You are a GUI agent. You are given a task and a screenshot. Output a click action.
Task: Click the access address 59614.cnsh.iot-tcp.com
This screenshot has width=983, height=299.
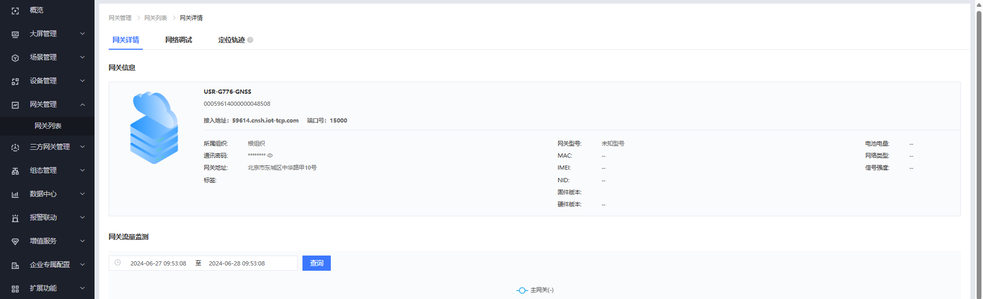(265, 120)
